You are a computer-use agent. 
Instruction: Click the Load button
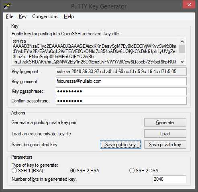(x=165, y=134)
